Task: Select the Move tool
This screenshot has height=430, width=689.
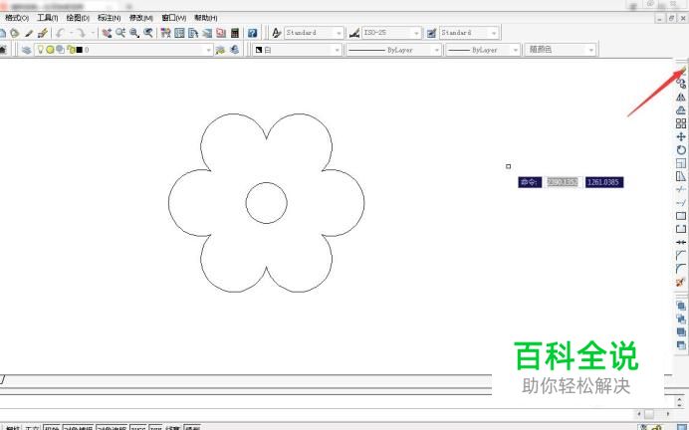Action: [681, 136]
